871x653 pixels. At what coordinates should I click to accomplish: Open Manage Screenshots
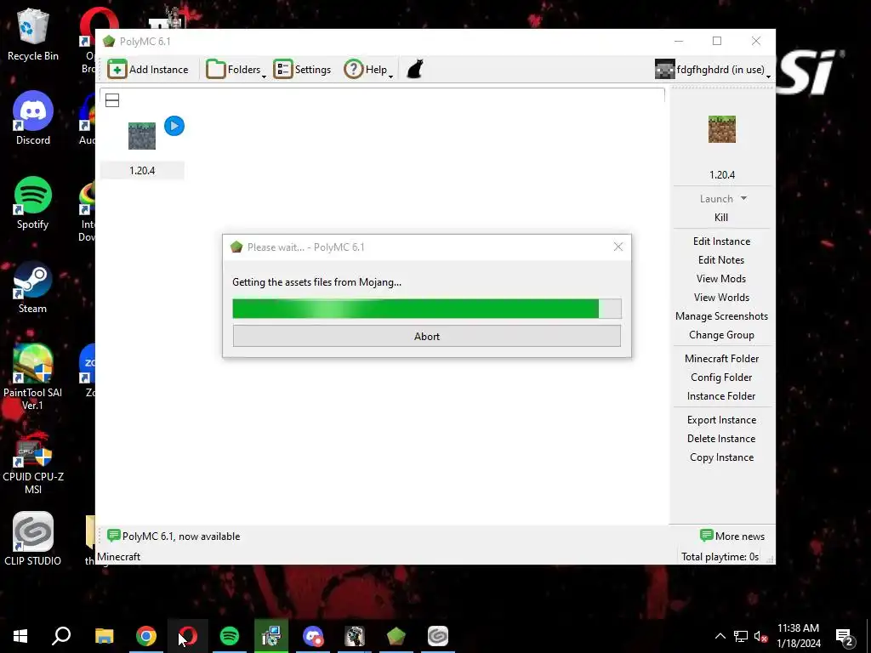point(721,316)
